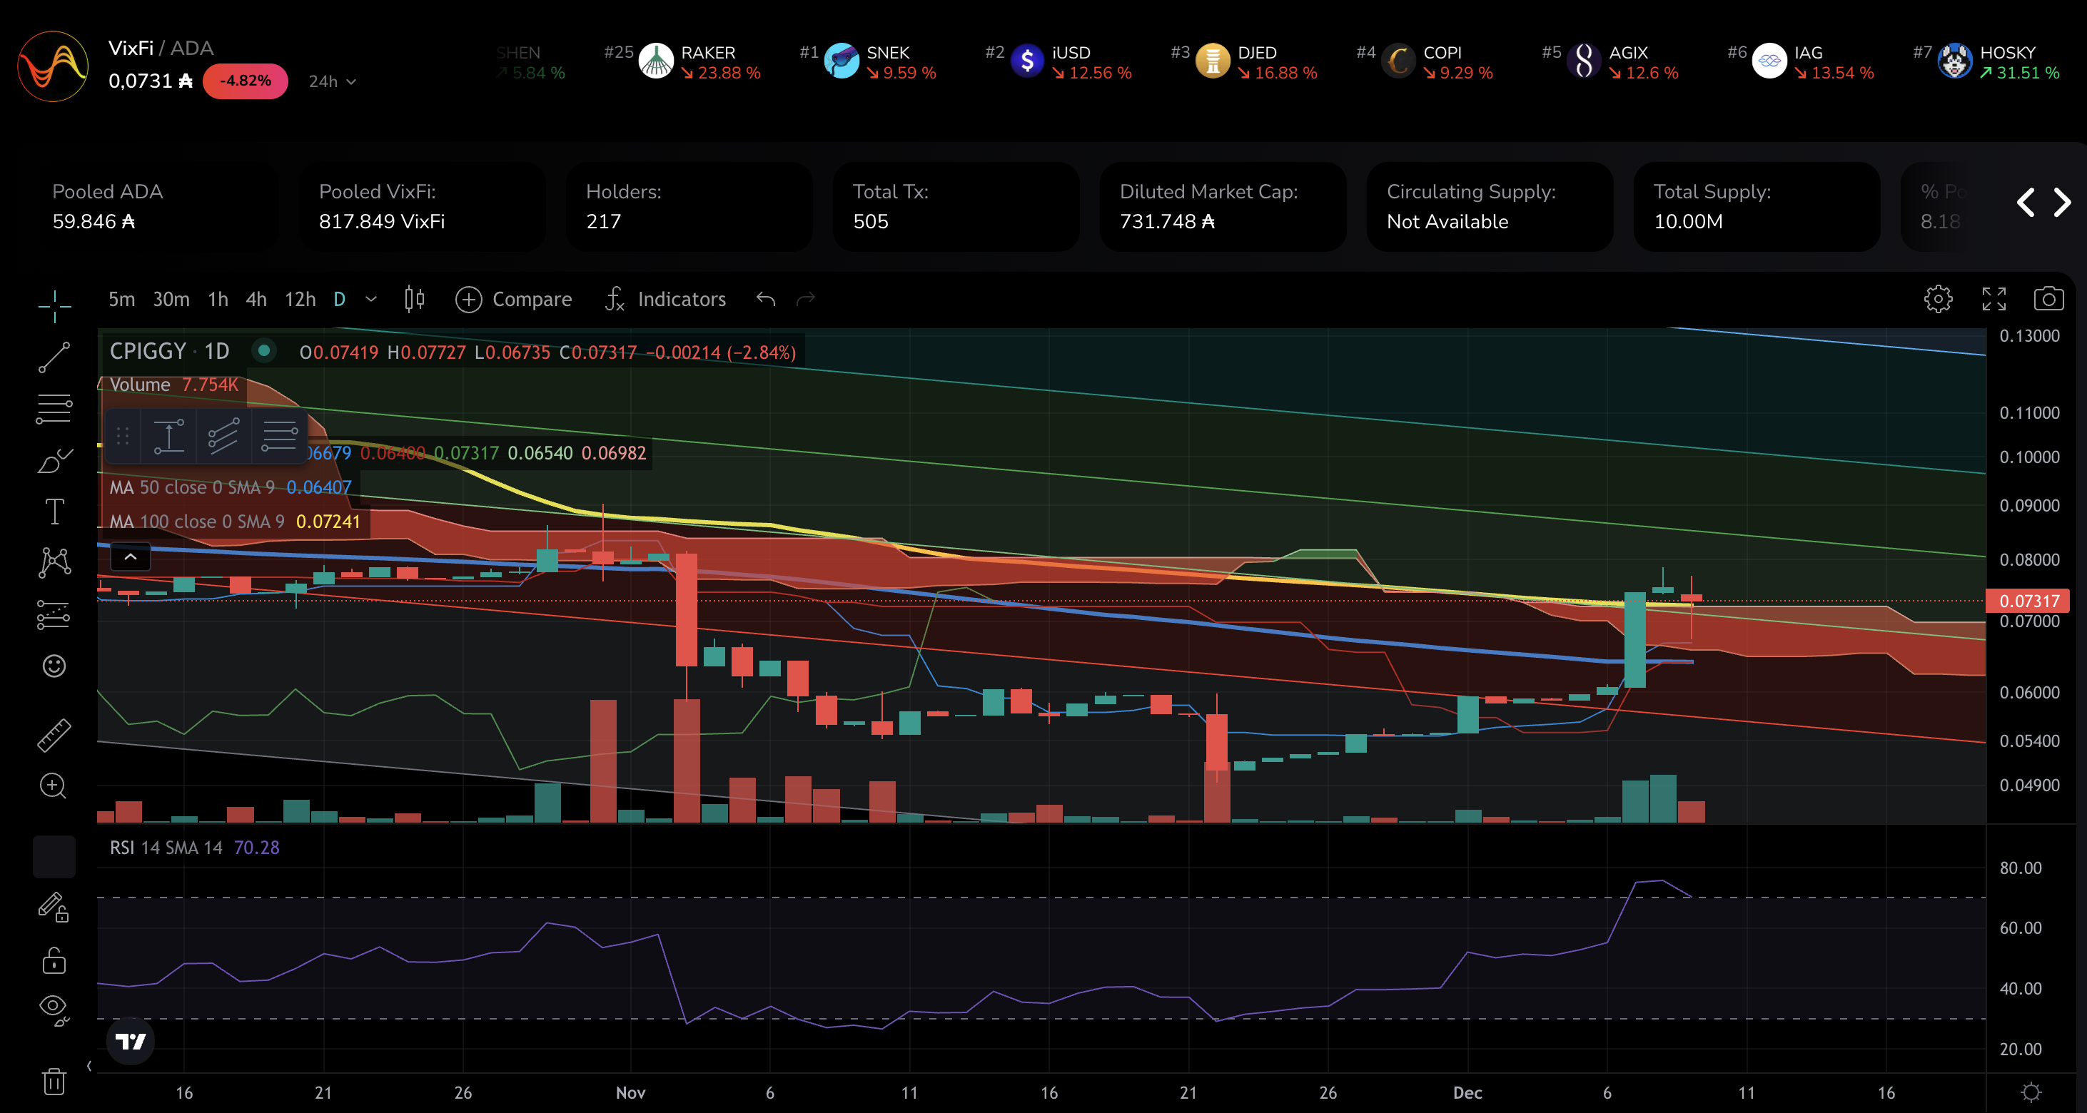Image resolution: width=2087 pixels, height=1113 pixels.
Task: Open the iUSD token ticker
Action: click(1059, 62)
